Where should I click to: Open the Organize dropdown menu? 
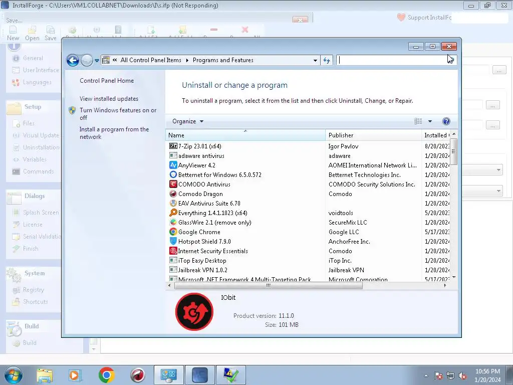[188, 121]
